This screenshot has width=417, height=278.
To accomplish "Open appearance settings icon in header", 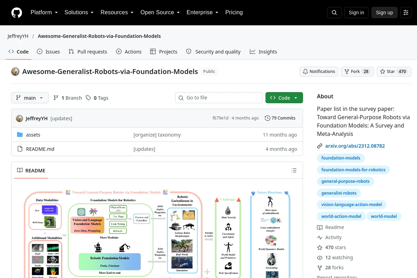I will click(x=406, y=13).
